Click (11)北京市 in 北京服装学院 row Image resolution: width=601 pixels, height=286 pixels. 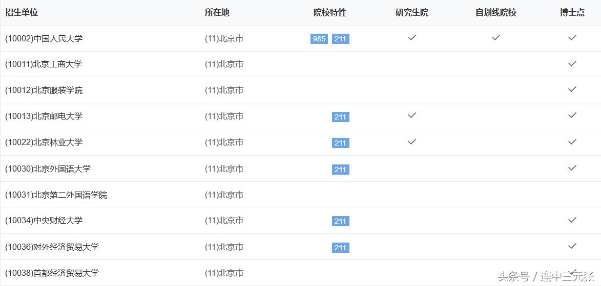[224, 90]
